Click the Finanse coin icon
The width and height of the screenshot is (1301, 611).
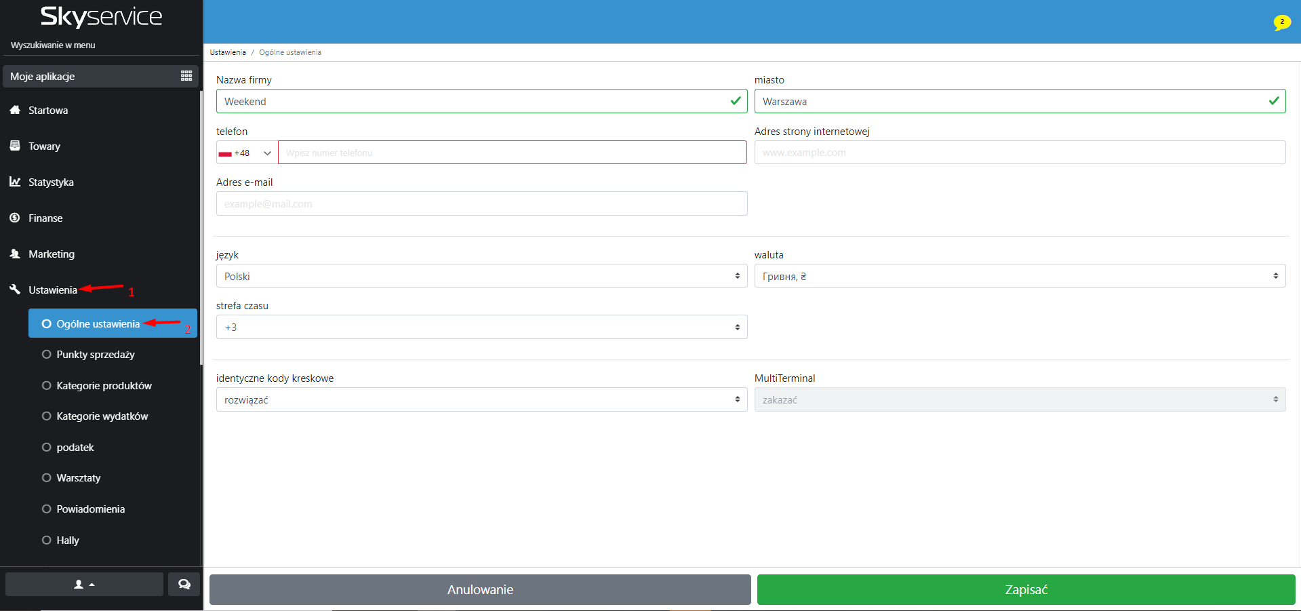click(x=15, y=218)
